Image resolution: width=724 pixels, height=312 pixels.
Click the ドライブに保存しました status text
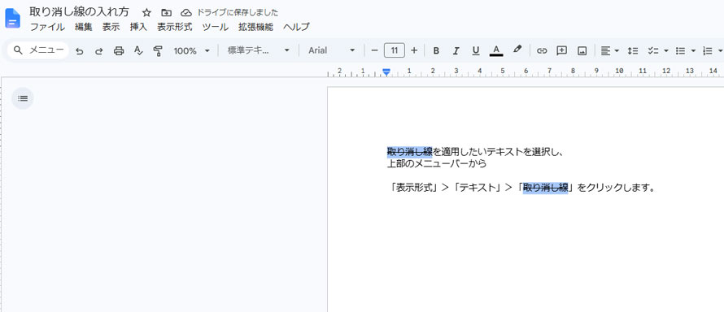coord(238,12)
